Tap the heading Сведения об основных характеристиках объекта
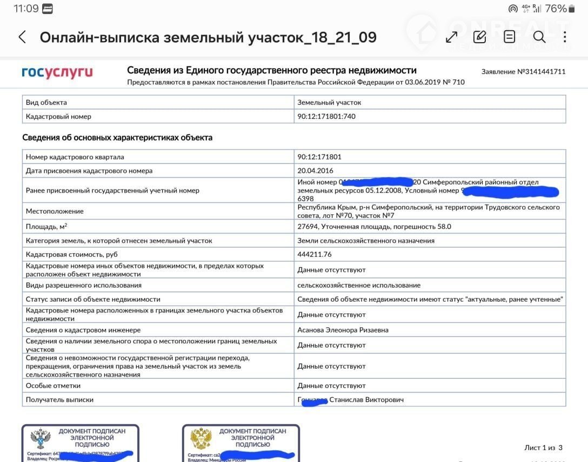 pyautogui.click(x=117, y=138)
